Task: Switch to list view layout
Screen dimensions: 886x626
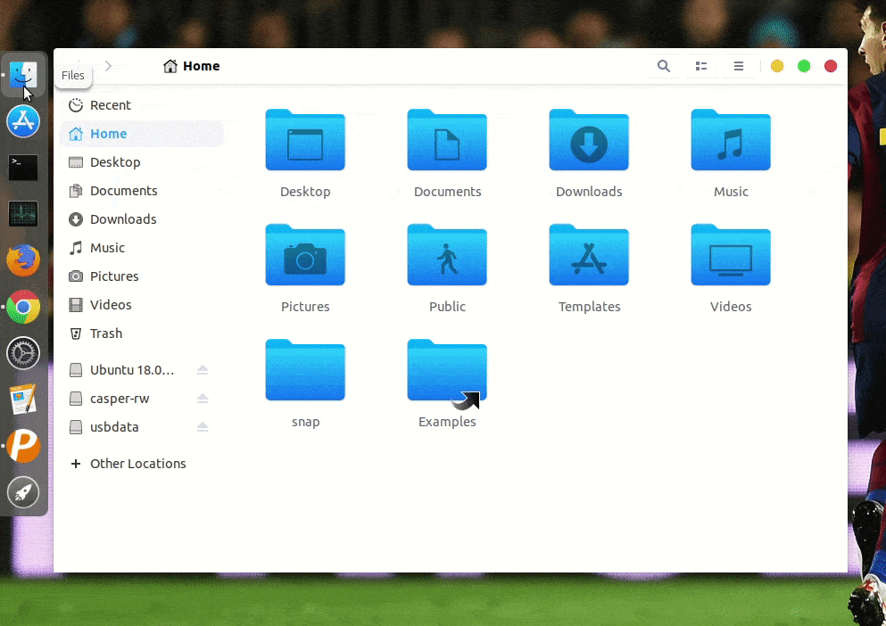Action: pos(701,66)
